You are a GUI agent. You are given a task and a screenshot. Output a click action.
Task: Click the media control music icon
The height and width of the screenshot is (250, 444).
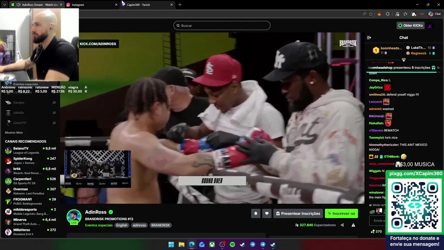[x=397, y=14]
